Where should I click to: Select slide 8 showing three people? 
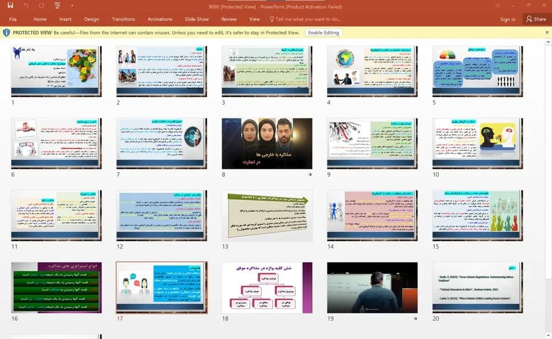[x=267, y=143]
